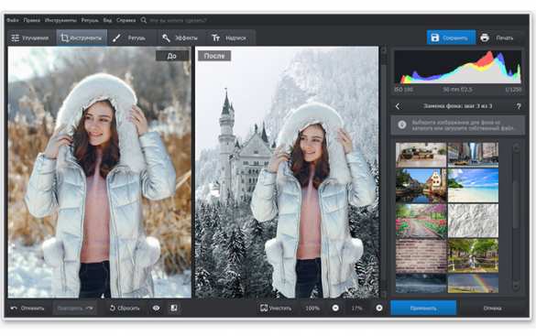
Task: Choose the flower garden path thumbnail
Action: (421, 221)
